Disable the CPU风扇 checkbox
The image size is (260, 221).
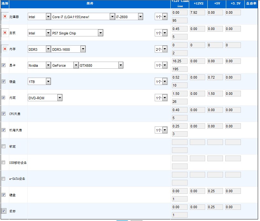[x=4, y=114]
